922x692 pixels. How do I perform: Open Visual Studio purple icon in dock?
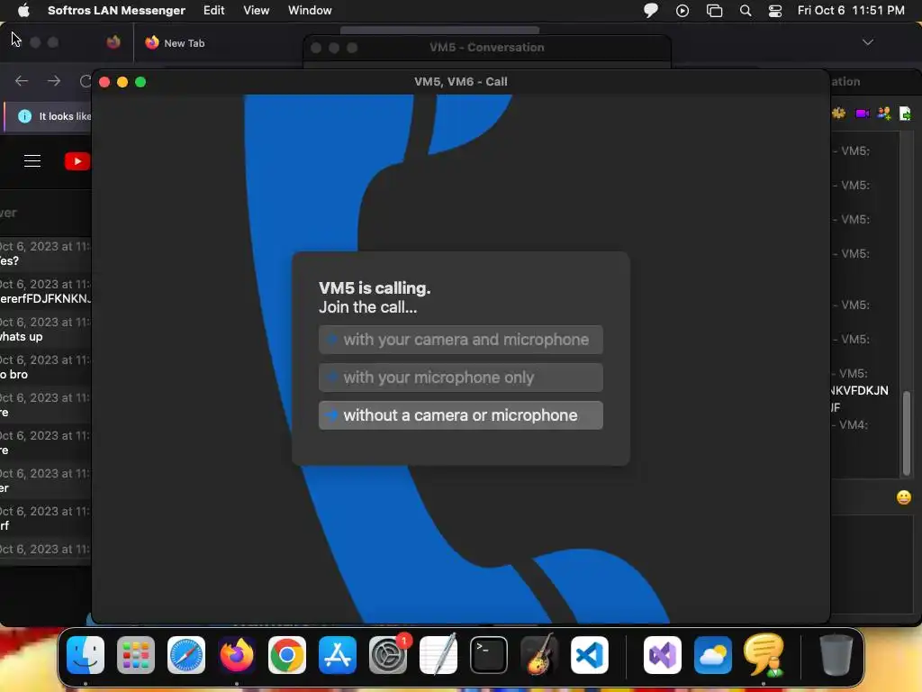tap(663, 655)
